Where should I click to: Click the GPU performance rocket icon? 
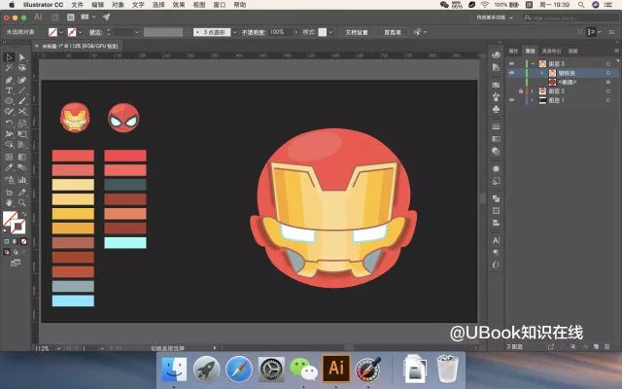pos(106,18)
